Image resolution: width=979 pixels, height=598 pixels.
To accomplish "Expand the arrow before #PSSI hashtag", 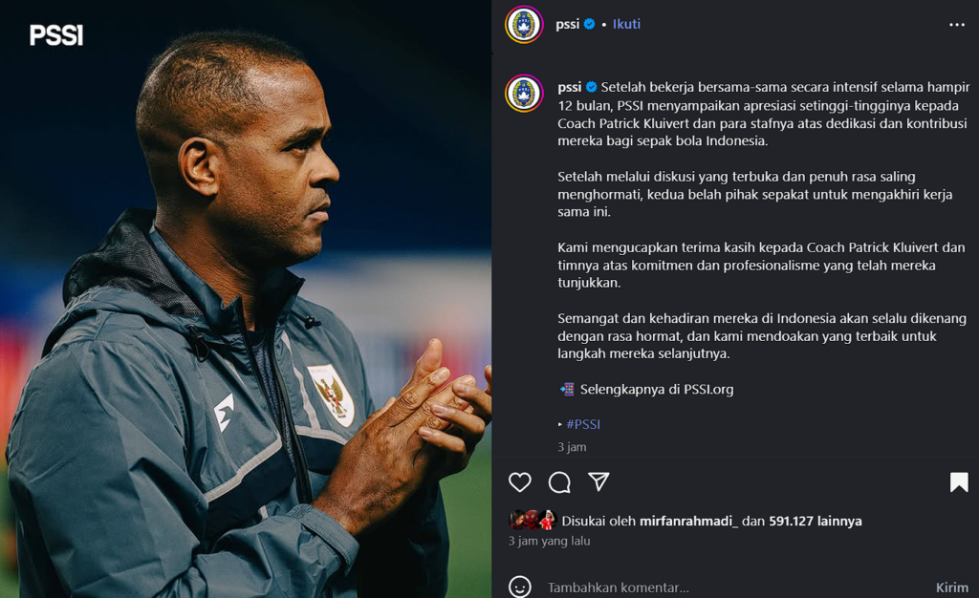I will click(560, 425).
